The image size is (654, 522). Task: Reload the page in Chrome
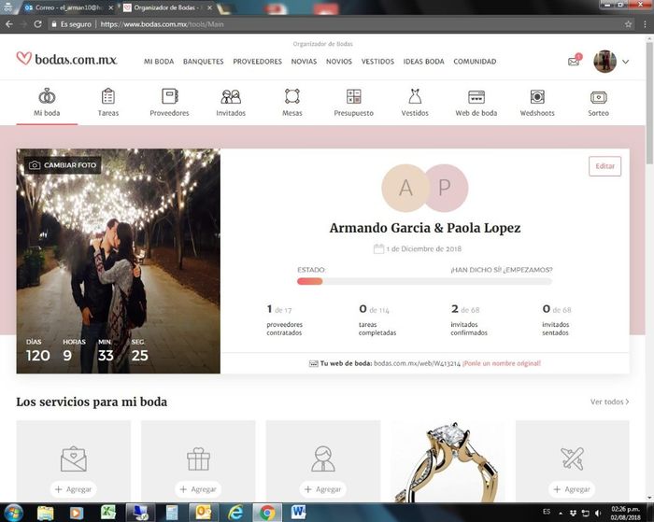pyautogui.click(x=37, y=24)
